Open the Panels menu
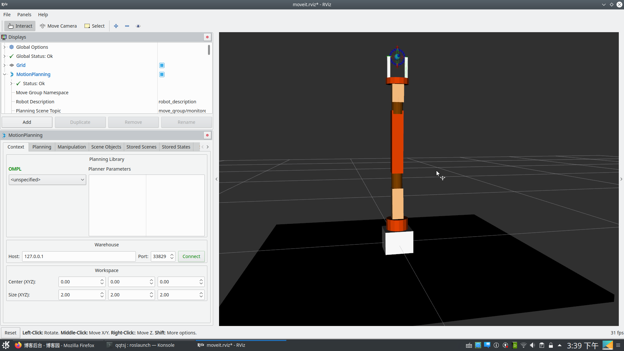 [x=24, y=15]
